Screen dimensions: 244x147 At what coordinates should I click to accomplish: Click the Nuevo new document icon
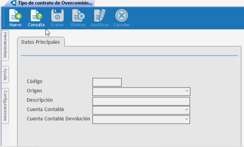[x=15, y=16]
